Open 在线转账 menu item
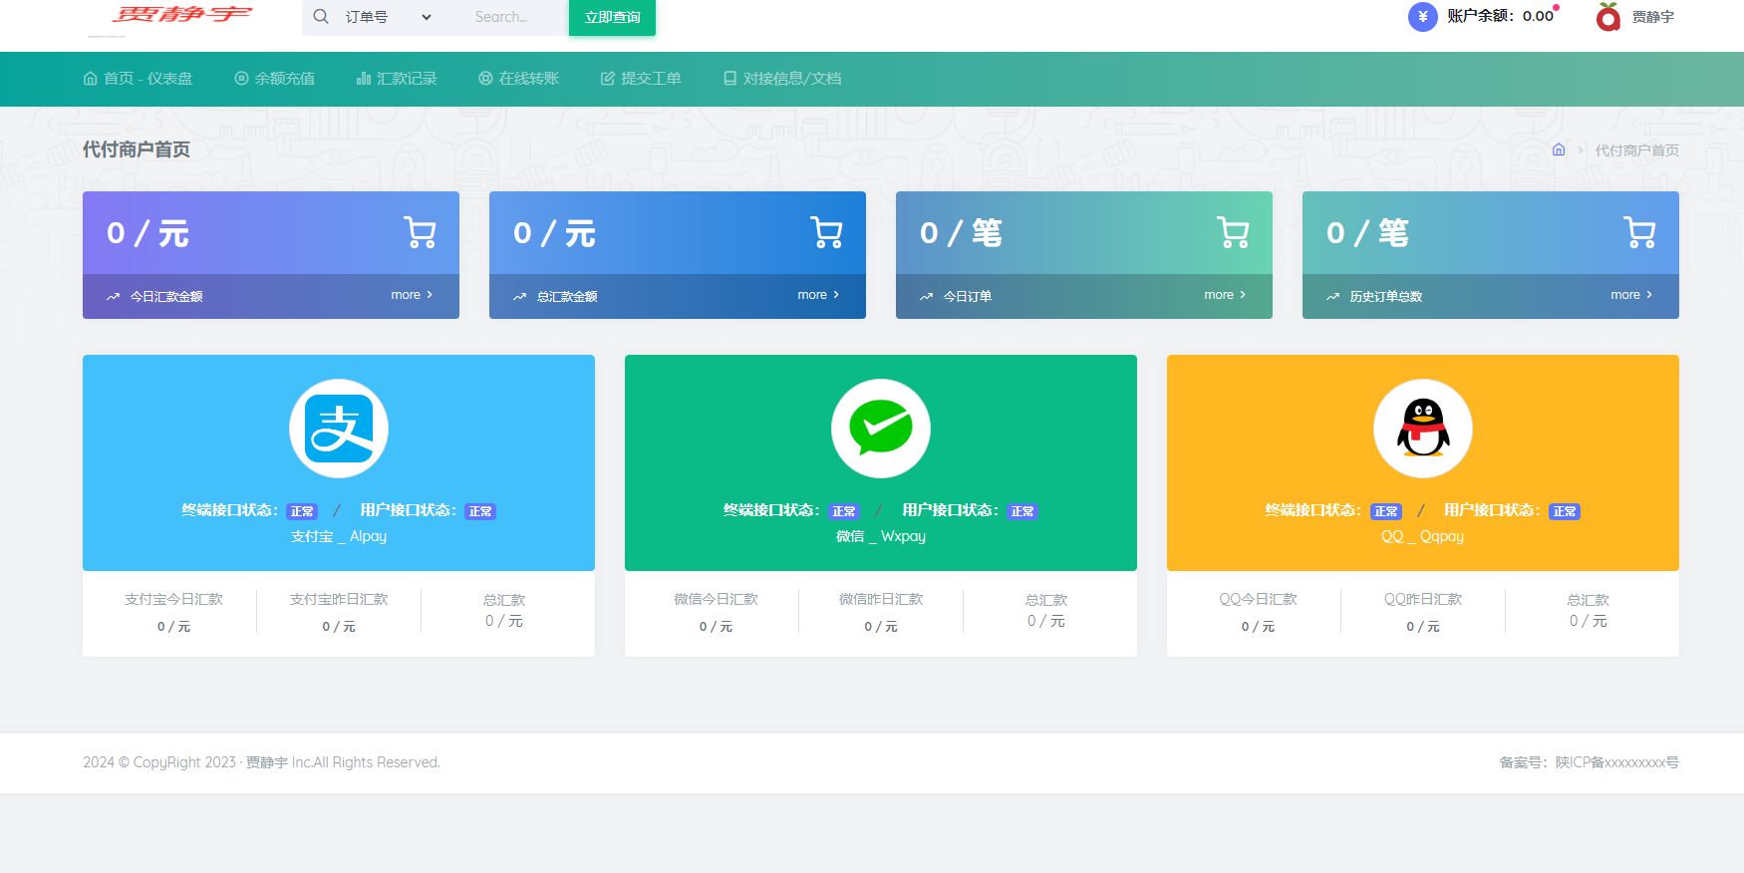Screen dimensions: 1744x873 tap(519, 79)
